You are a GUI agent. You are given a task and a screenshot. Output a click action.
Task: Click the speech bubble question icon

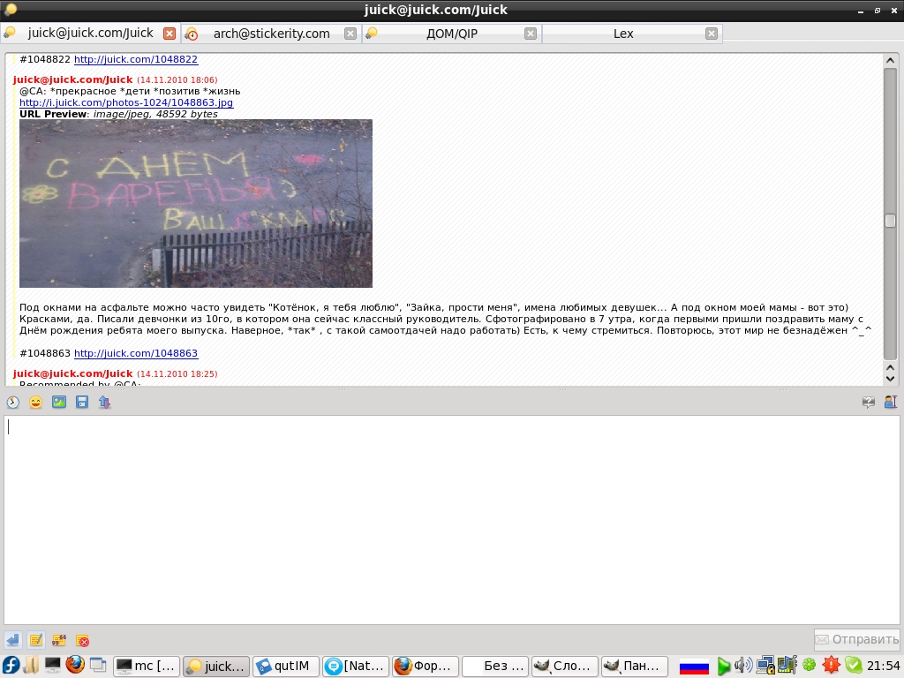869,402
